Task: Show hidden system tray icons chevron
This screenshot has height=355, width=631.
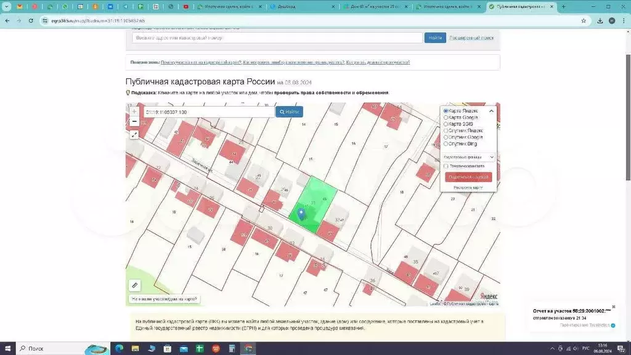Action: click(552, 349)
